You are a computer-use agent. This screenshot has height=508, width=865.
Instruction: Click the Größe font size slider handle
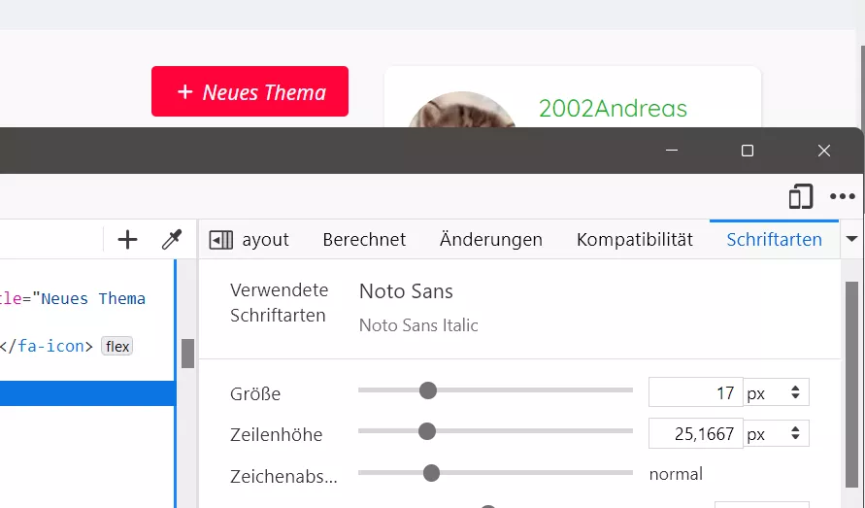[427, 390]
